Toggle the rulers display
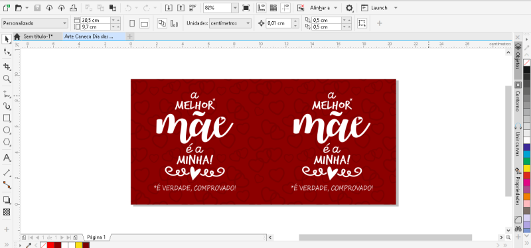This screenshot has height=248, width=531. click(261, 7)
